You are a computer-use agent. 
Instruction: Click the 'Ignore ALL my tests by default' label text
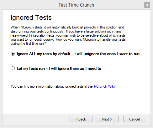click(x=44, y=54)
